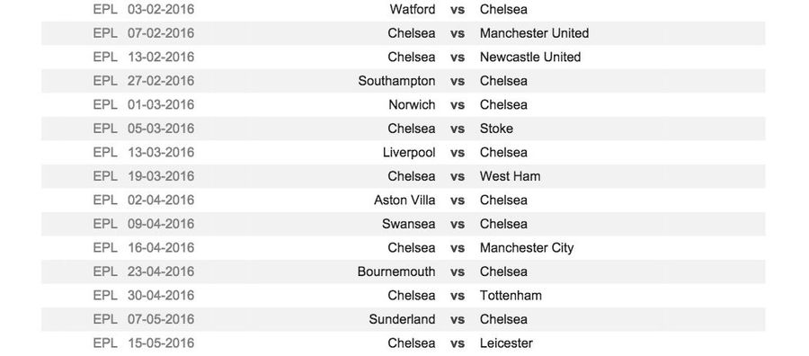Select Tottenham in the 30-04-2016 match
The image size is (809, 356).
(x=511, y=295)
